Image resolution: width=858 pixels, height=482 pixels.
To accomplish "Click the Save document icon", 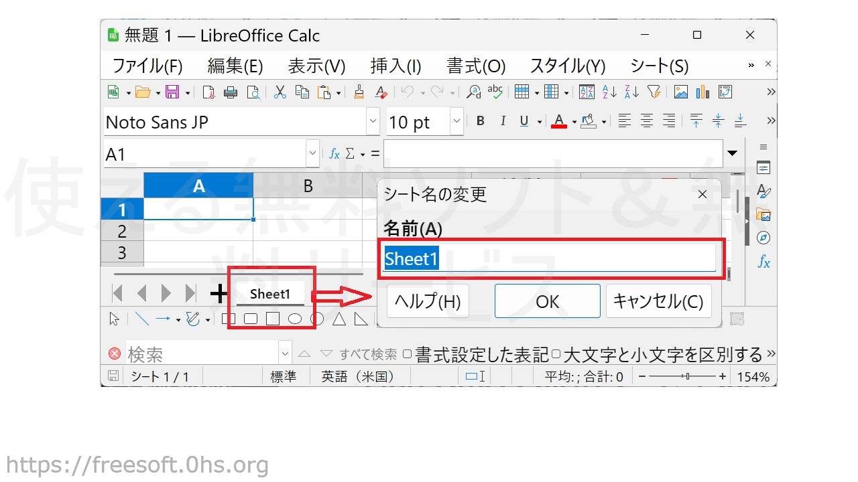I will pyautogui.click(x=172, y=92).
